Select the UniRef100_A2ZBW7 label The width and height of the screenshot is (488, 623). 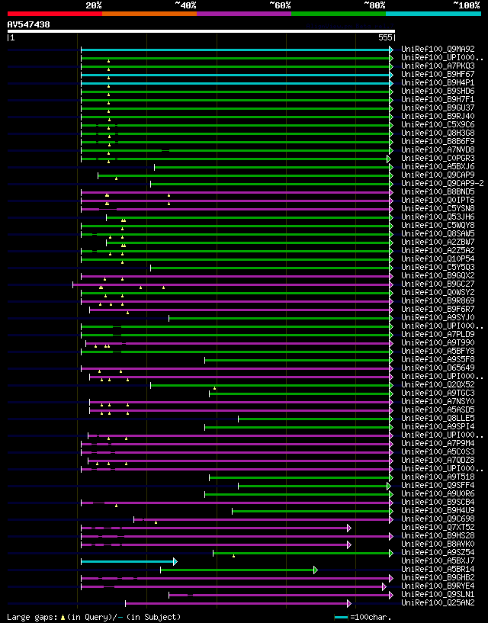[438, 242]
